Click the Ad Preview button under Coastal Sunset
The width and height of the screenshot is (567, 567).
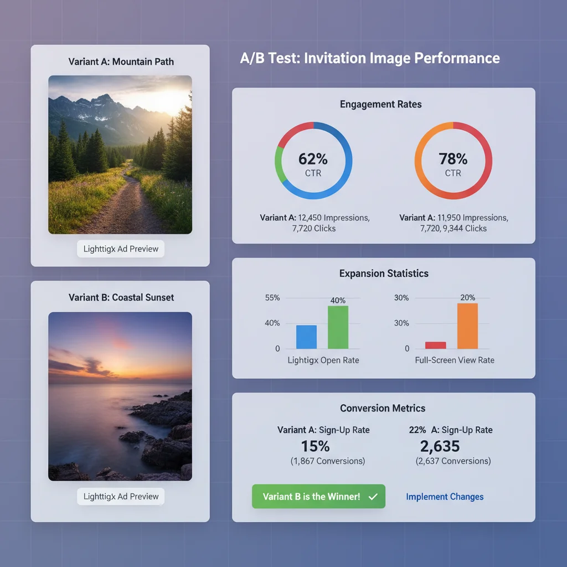tap(121, 497)
